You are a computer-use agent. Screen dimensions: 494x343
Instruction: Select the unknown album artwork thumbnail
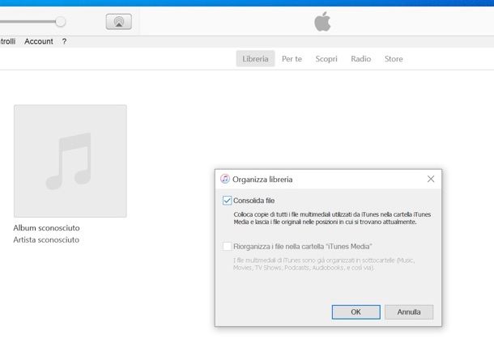coord(70,161)
